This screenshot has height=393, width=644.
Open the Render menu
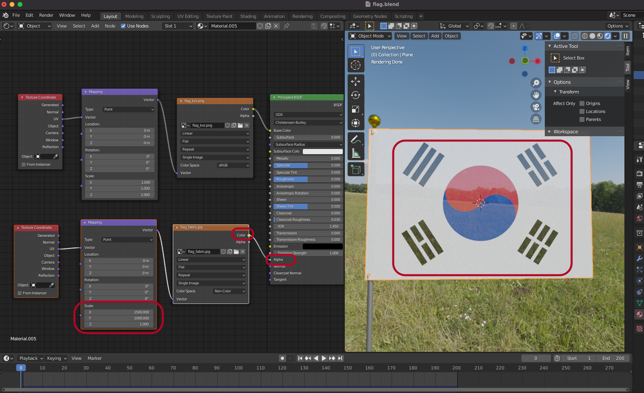point(46,15)
